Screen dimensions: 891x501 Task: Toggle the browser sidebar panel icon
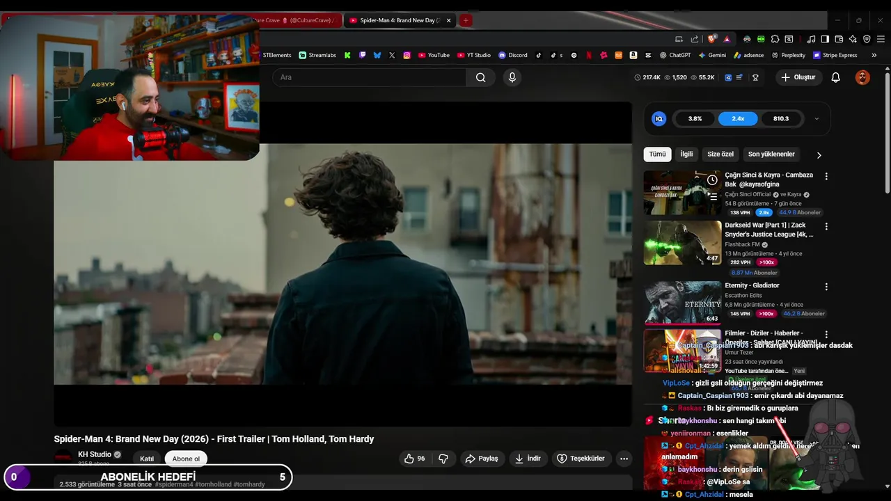(825, 39)
